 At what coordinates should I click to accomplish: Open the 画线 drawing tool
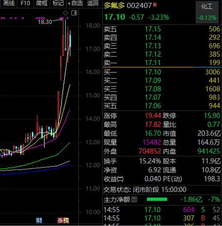click(9, 3)
